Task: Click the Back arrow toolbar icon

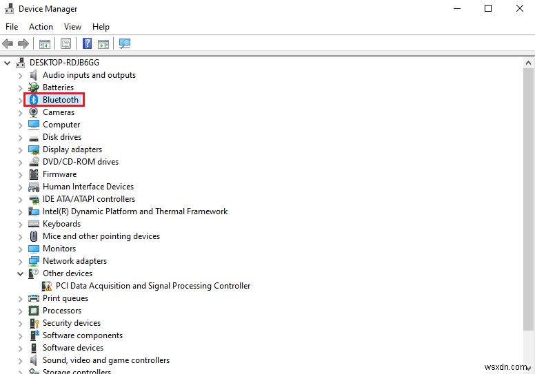Action: click(x=8, y=43)
